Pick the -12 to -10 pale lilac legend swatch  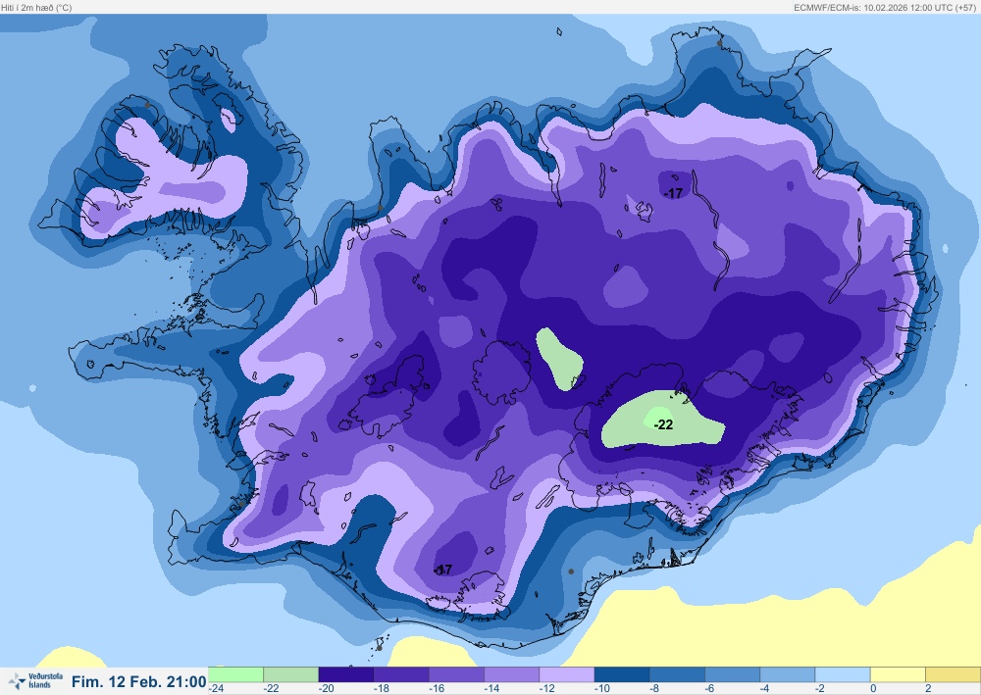567,674
